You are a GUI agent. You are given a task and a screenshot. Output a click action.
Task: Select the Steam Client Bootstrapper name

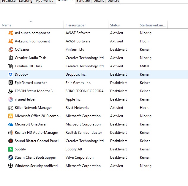coord(35,158)
